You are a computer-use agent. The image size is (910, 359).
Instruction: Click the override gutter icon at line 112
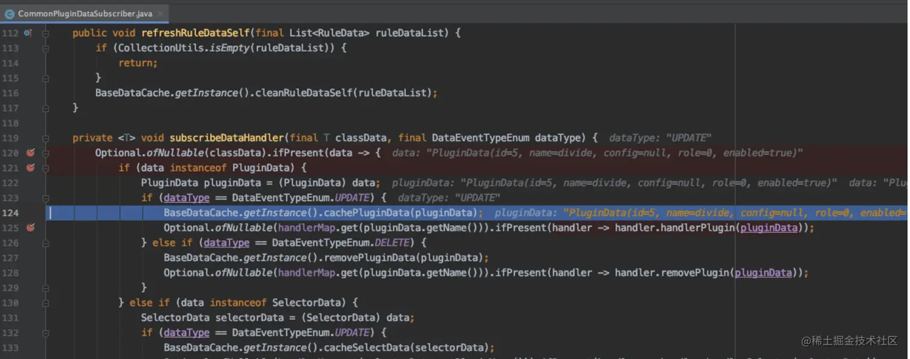pyautogui.click(x=28, y=33)
